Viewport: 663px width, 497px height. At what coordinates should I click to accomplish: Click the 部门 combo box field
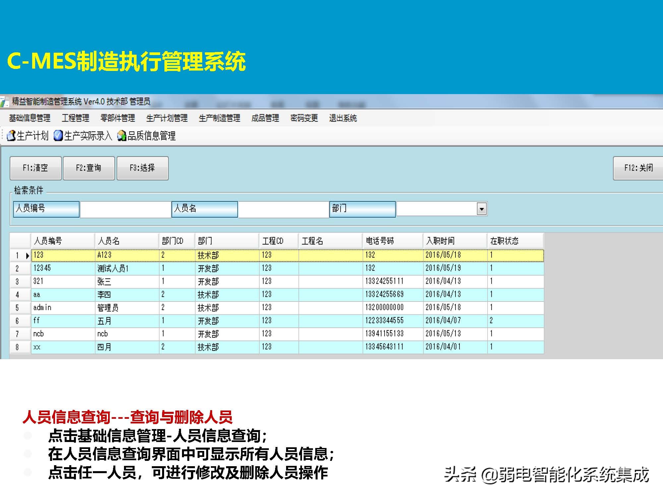[x=442, y=209]
